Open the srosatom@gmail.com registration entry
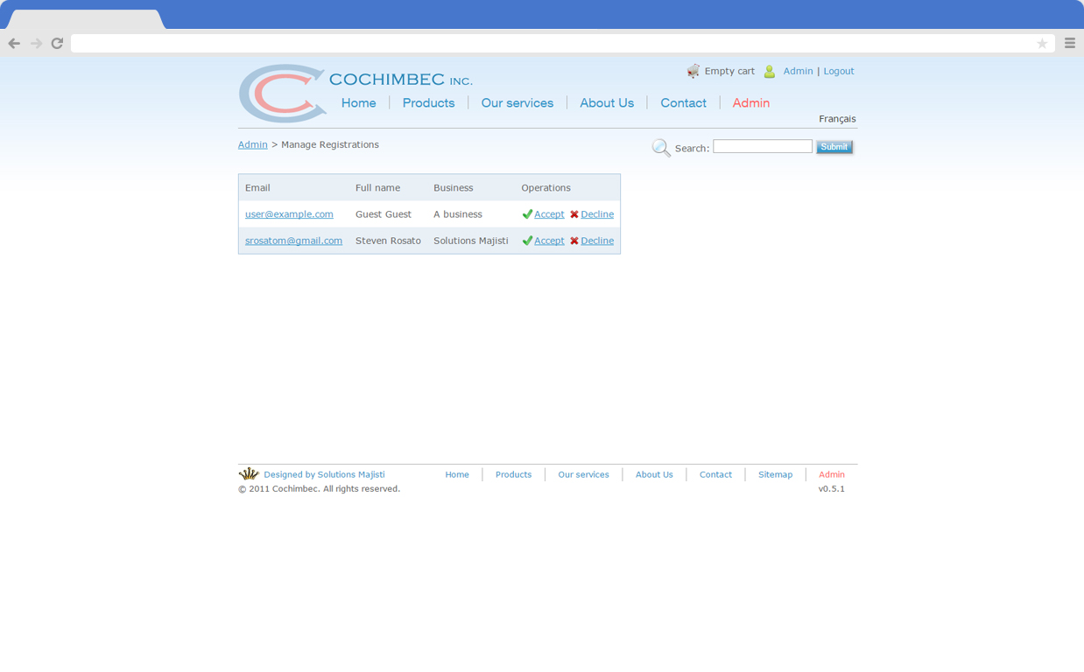This screenshot has width=1084, height=672. (x=293, y=240)
